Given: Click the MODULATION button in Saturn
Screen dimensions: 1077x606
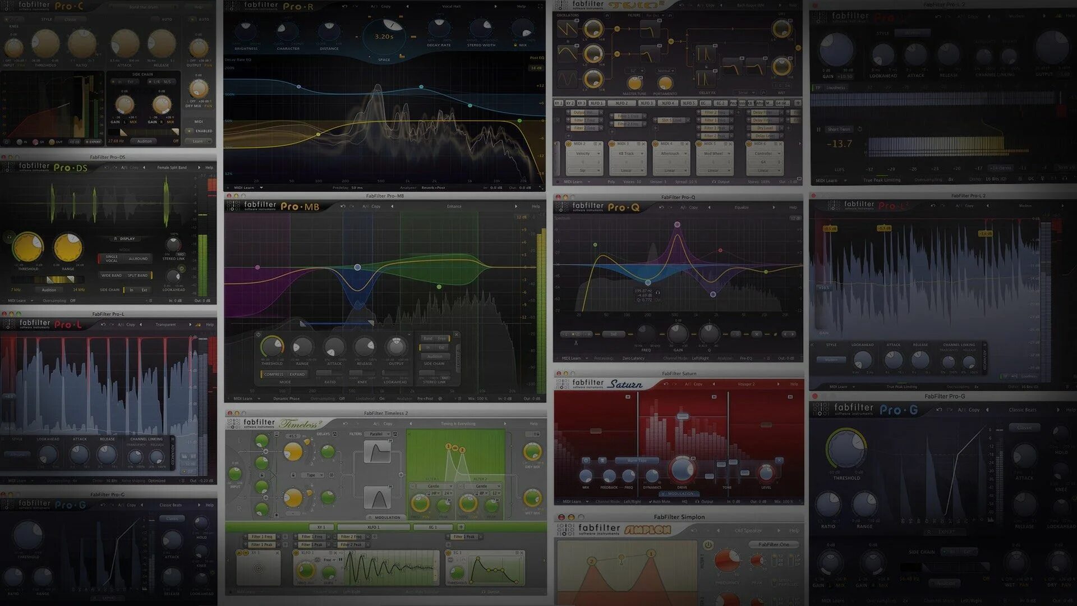Looking at the screenshot, I should point(680,494).
